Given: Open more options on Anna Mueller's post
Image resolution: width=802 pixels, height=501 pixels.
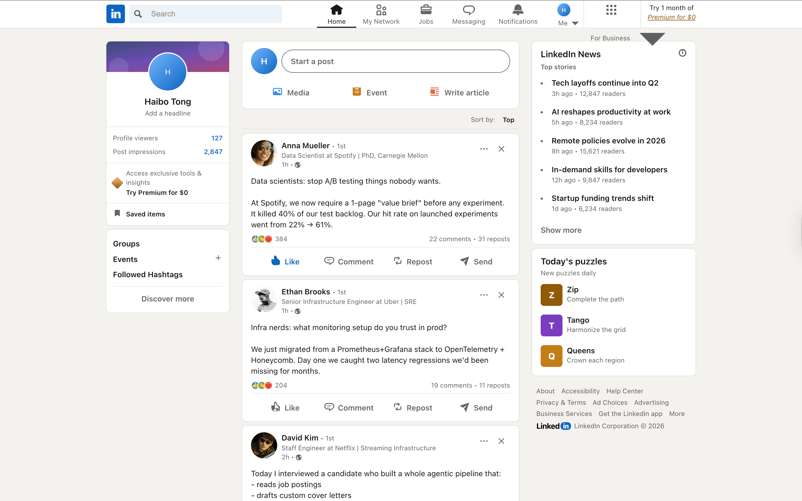Looking at the screenshot, I should click(484, 149).
